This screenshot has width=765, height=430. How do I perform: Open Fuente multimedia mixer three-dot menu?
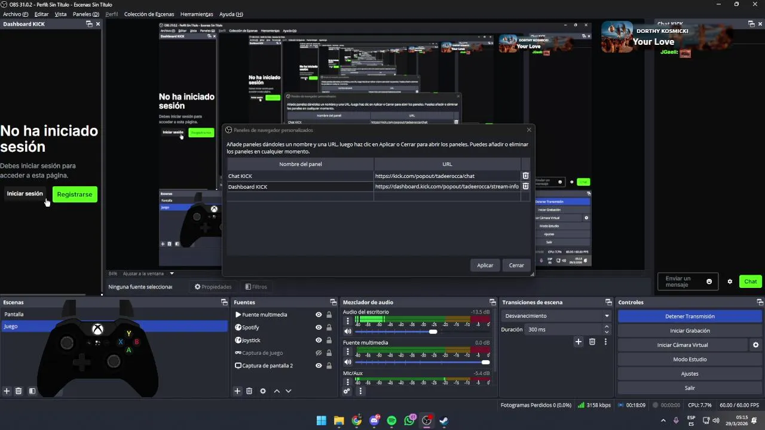(347, 351)
